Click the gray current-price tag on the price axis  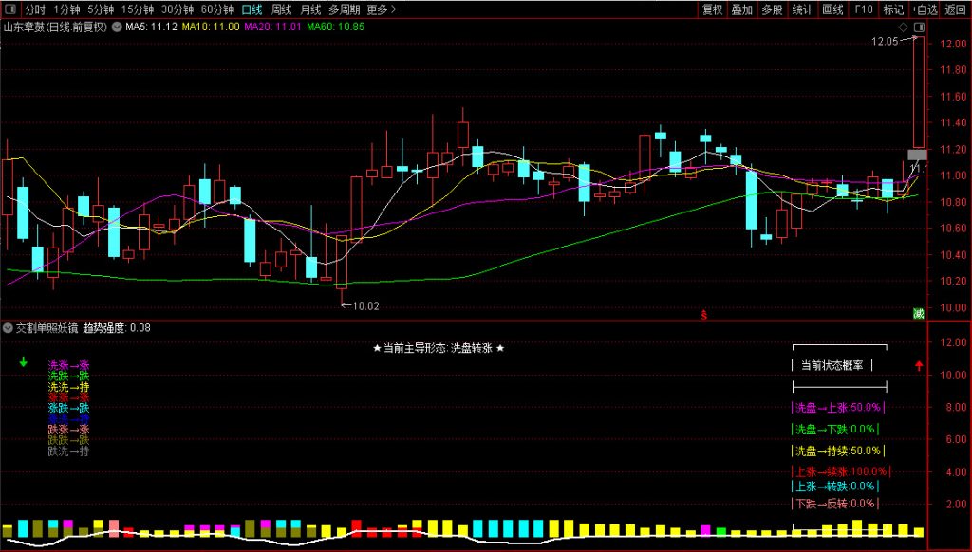917,155
